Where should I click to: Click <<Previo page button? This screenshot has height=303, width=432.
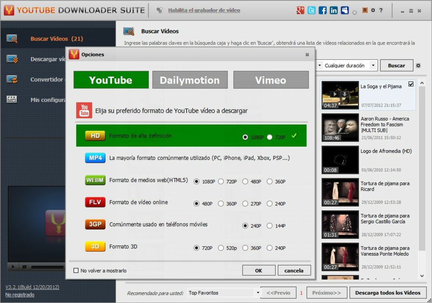278,293
